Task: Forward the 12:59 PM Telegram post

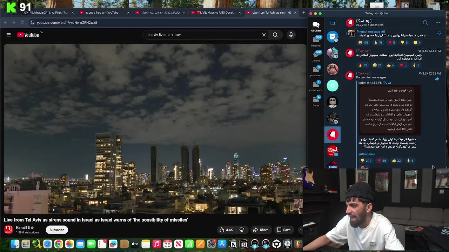Action: 437,79
